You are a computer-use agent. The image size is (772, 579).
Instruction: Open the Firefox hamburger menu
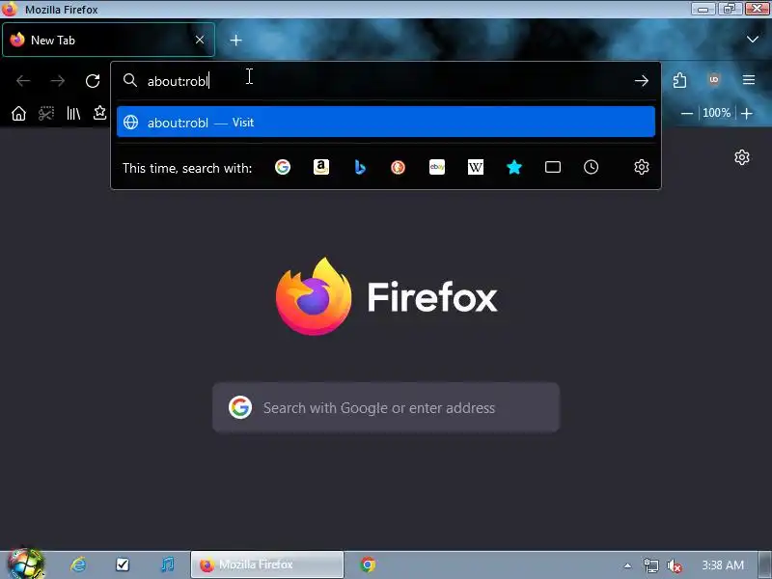[749, 80]
